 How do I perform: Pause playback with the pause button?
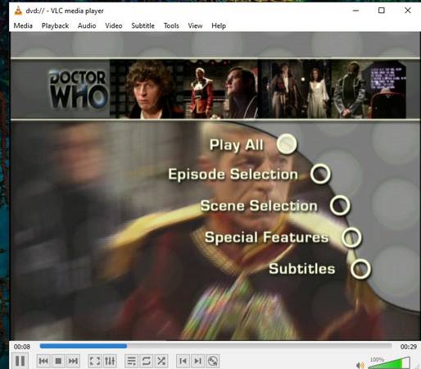tap(20, 361)
